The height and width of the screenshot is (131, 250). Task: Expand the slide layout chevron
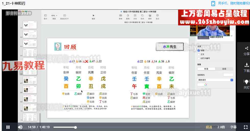(232, 36)
